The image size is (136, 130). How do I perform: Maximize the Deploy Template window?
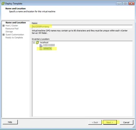tap(125, 4)
